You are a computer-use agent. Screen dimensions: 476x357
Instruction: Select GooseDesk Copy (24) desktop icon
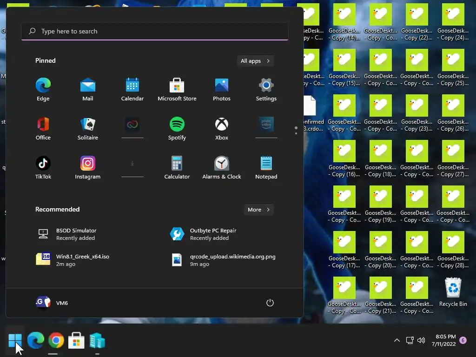[453, 22]
